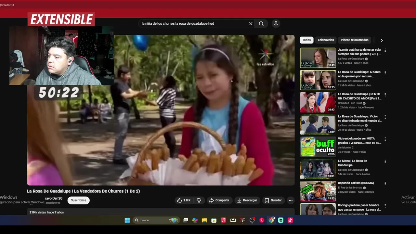Open Microsoft Store from taskbar
Image resolution: width=416 pixels, height=234 pixels.
coord(214,220)
